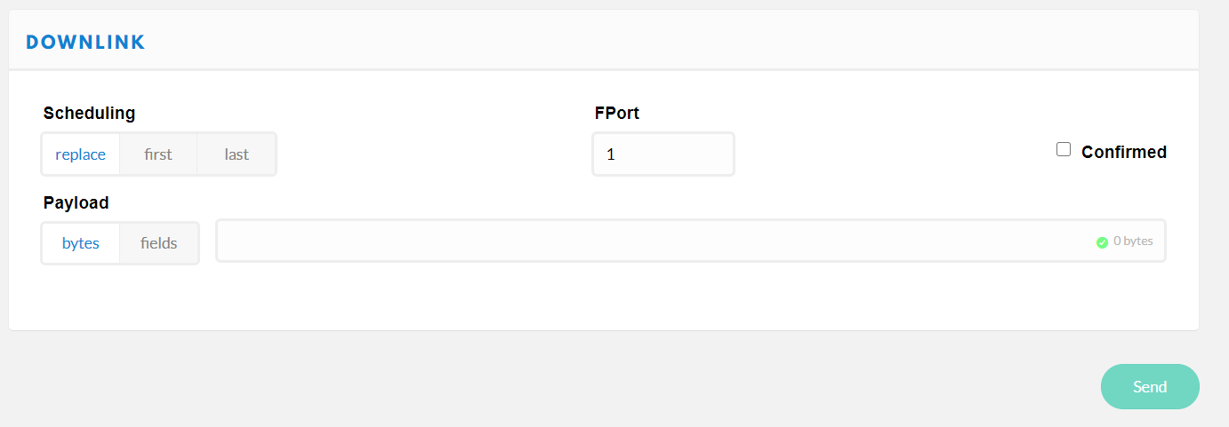Click the gray header bar beside DOWNLINK
Screen dimensions: 1229x427
click(667, 41)
